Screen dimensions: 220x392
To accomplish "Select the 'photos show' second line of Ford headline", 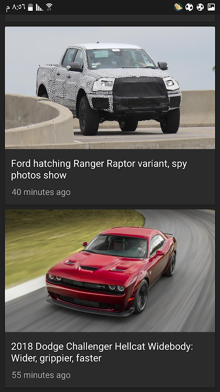I will tap(39, 175).
